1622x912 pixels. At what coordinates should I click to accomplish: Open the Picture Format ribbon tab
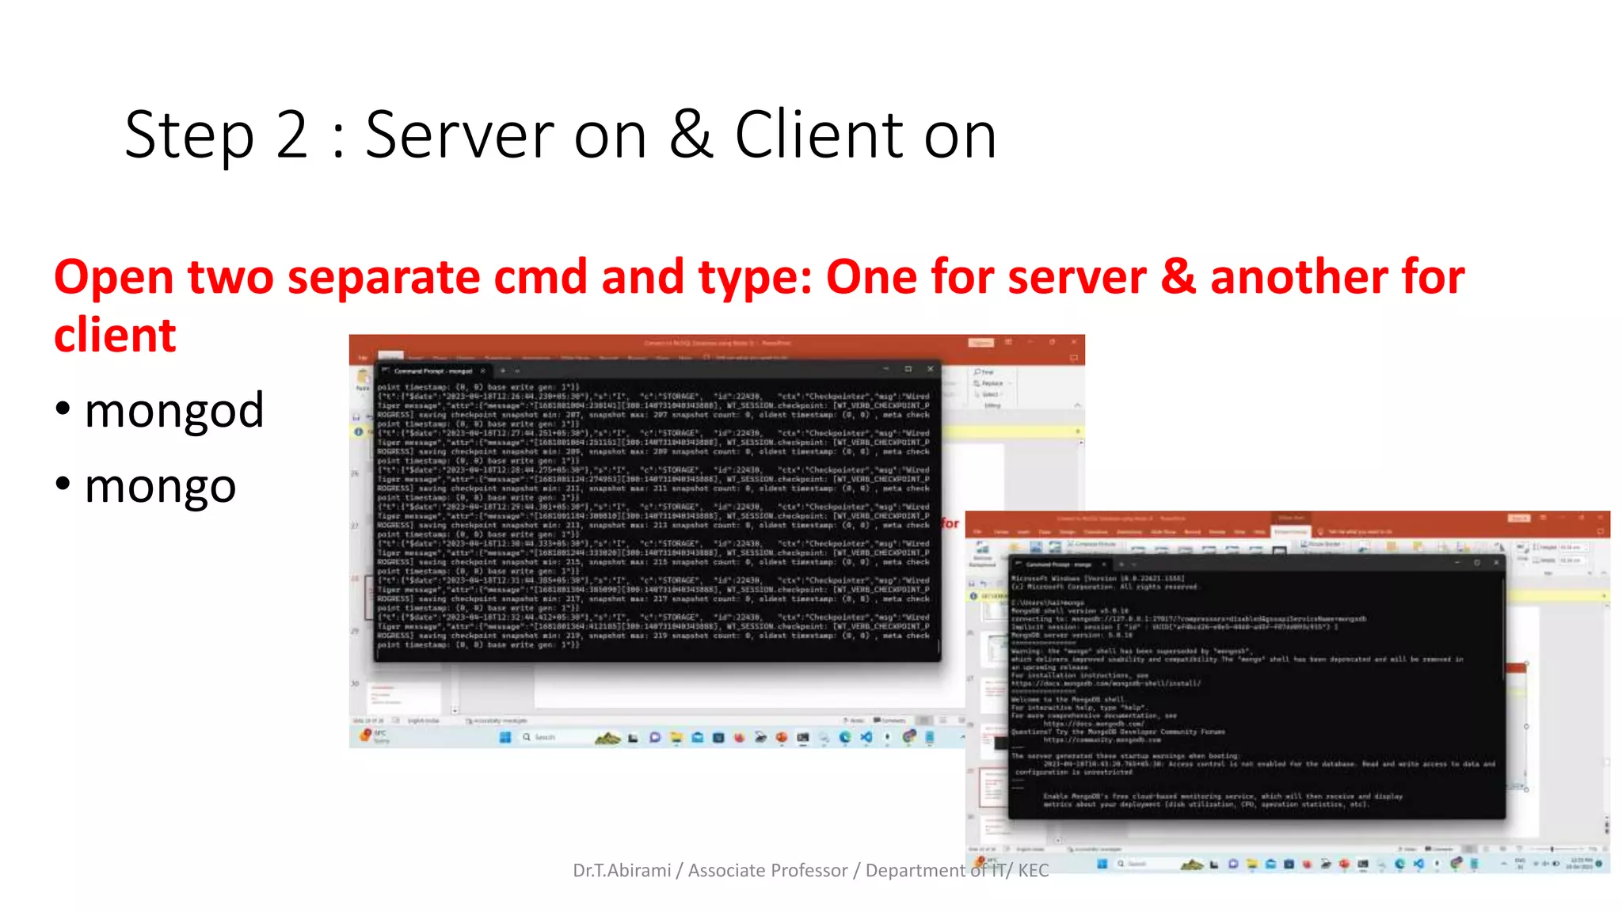pyautogui.click(x=1290, y=531)
